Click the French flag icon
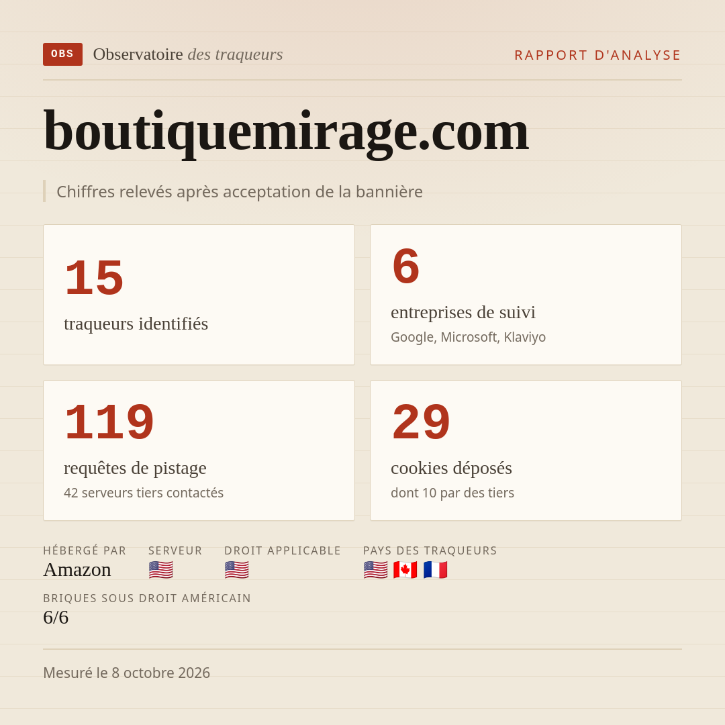This screenshot has height=725, width=725. click(435, 570)
